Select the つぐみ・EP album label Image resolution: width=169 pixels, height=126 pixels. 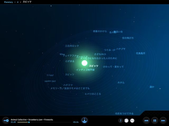110,50
